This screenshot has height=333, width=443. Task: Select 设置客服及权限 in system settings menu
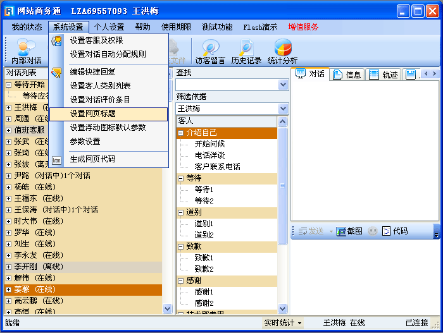tap(96, 40)
